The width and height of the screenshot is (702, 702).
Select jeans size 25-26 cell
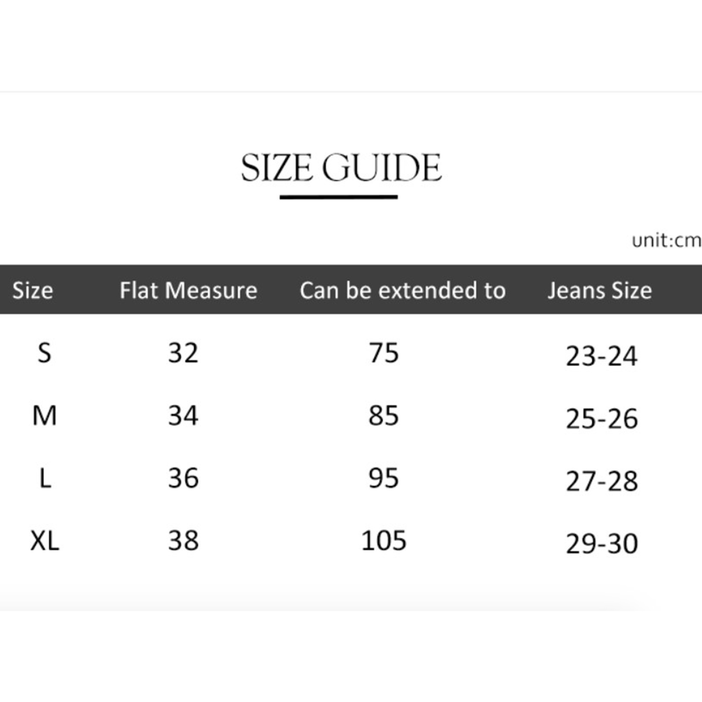click(x=602, y=419)
